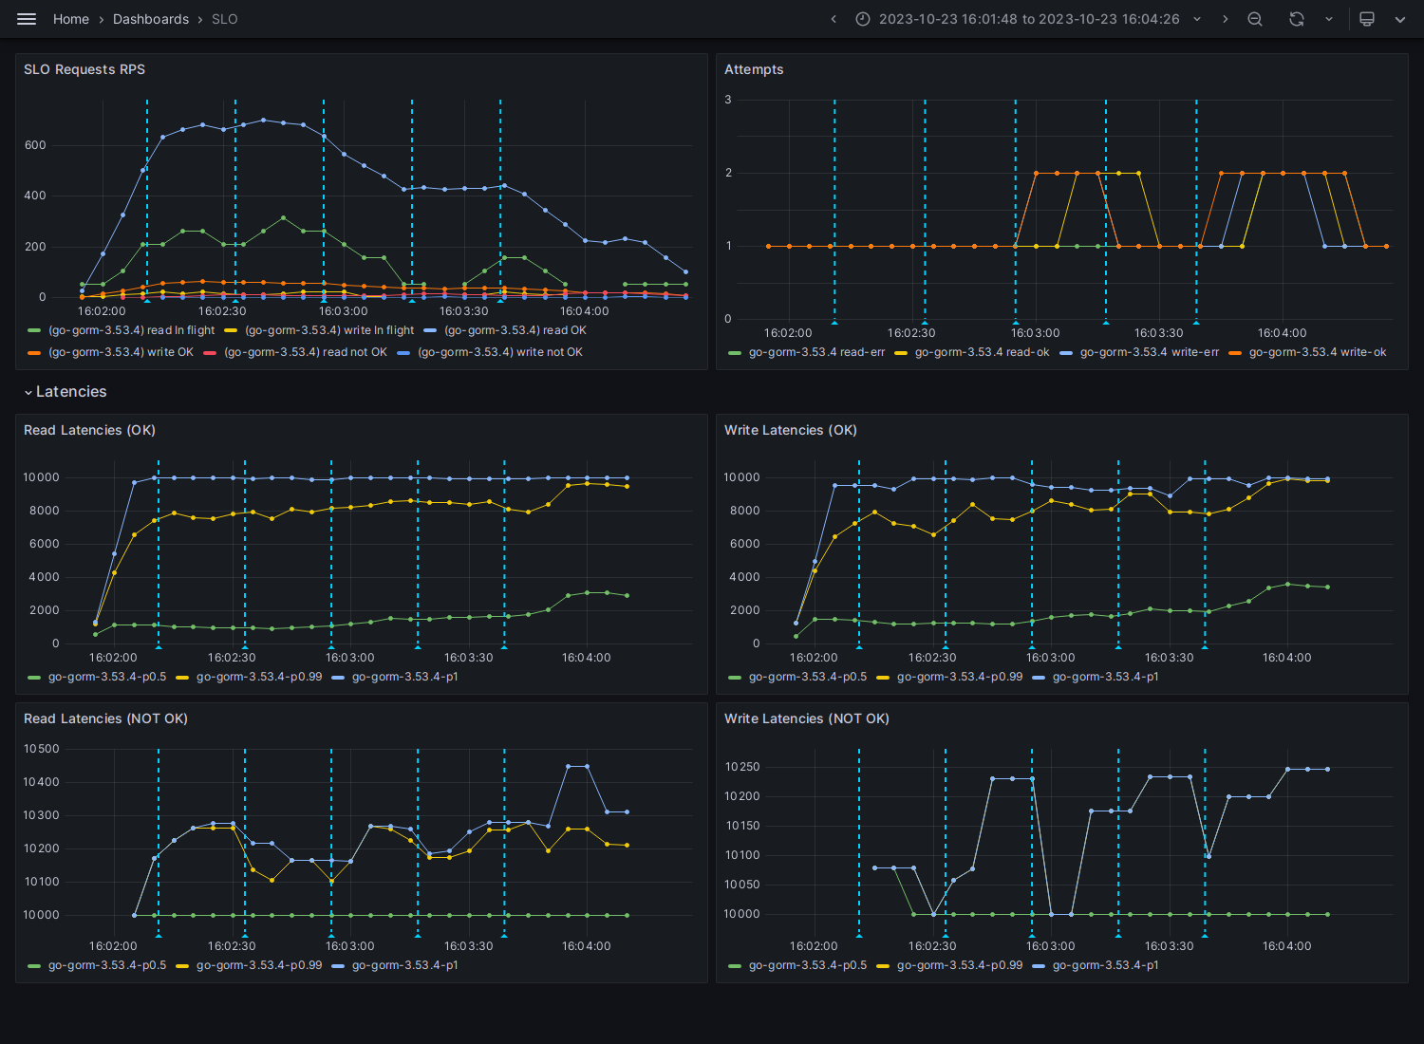
Task: Toggle p0.99 series in Write Latencies (NOT OK)
Action: (x=960, y=965)
